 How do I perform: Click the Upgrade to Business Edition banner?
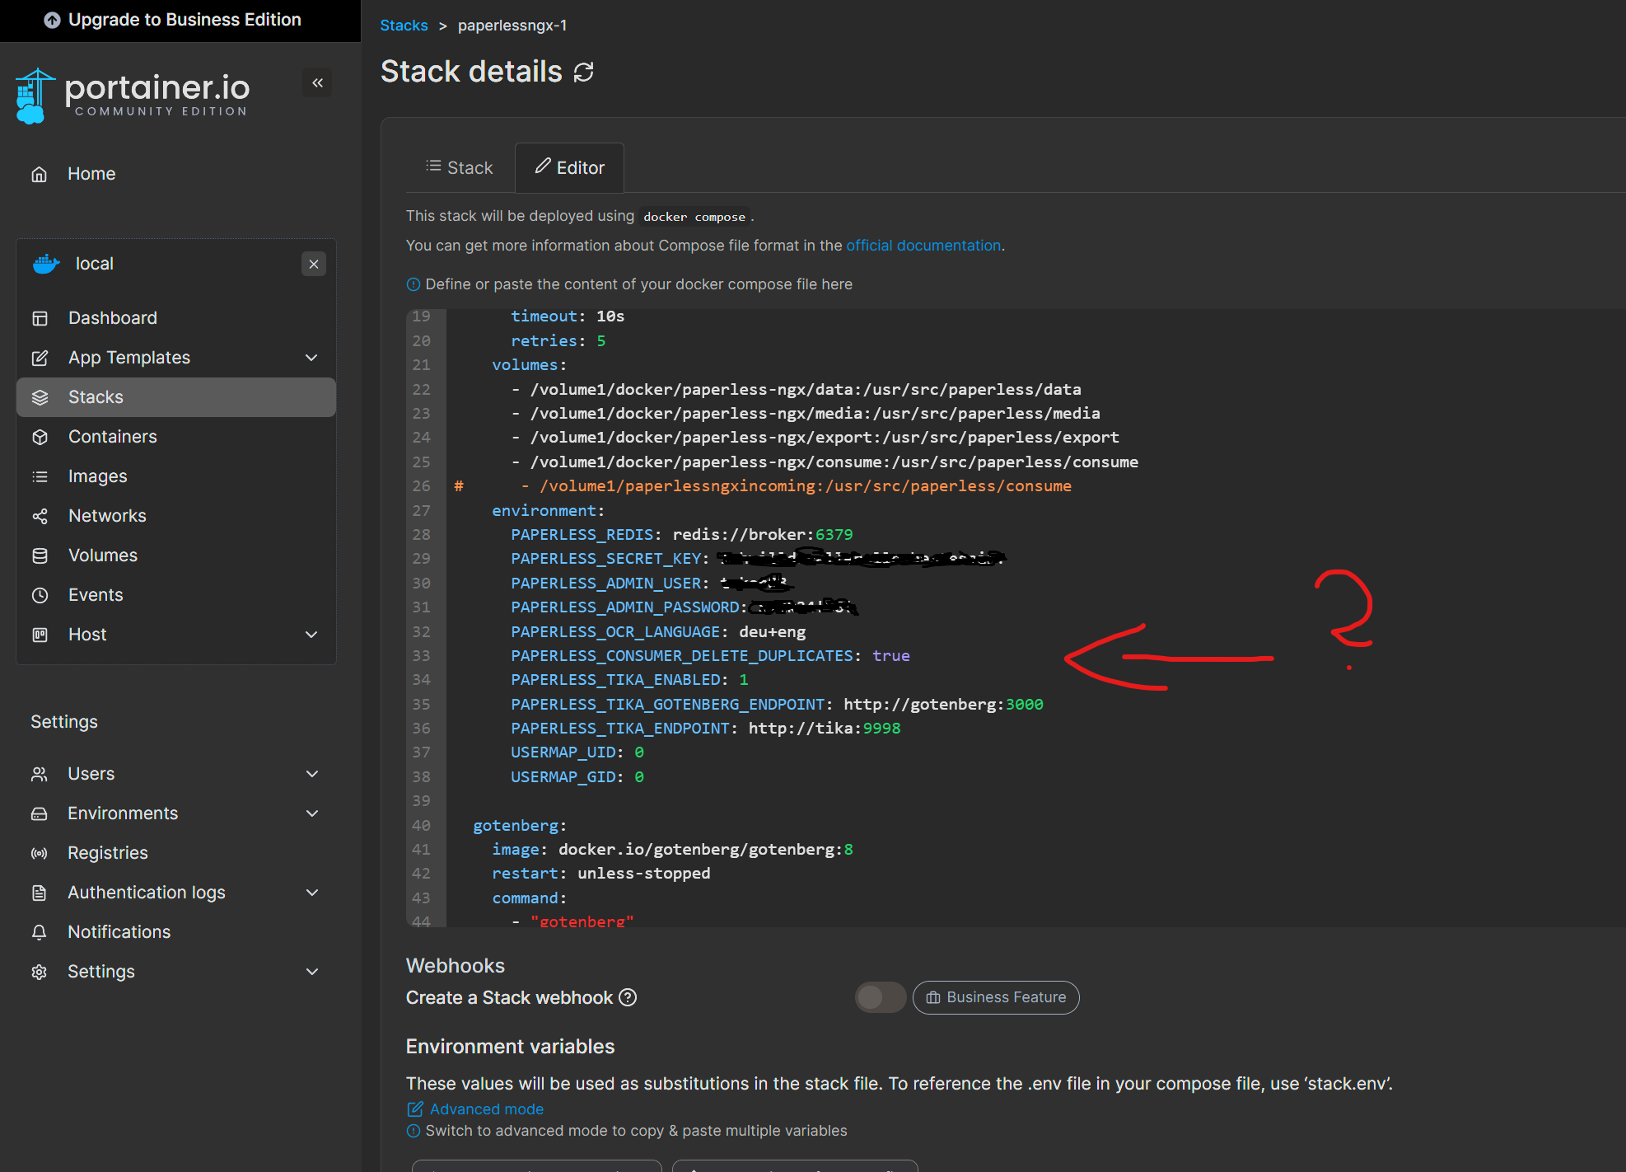pyautogui.click(x=173, y=20)
